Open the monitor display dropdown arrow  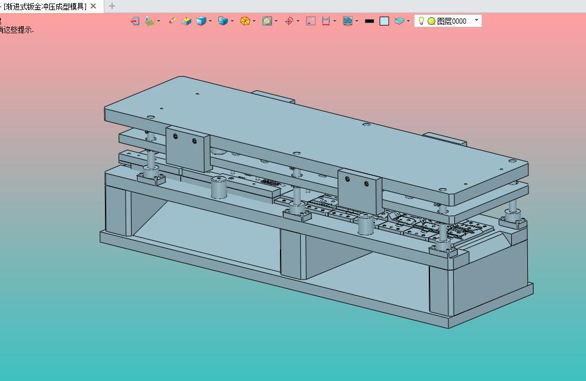click(x=357, y=21)
